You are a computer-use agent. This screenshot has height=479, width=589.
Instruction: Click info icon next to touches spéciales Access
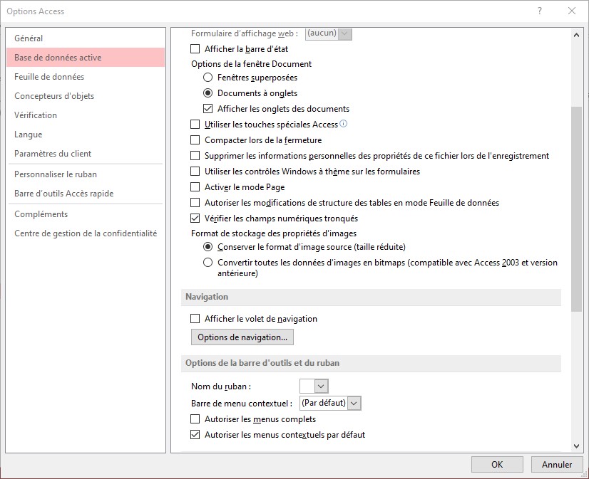(x=344, y=124)
